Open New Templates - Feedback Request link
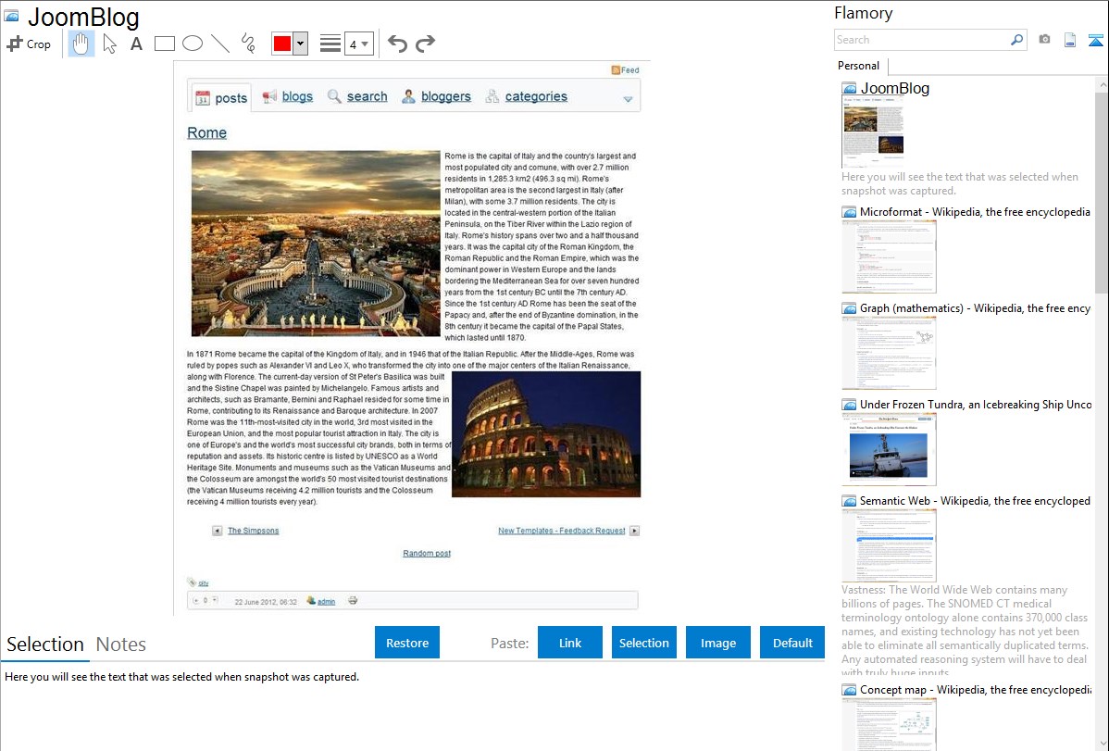 [x=562, y=531]
